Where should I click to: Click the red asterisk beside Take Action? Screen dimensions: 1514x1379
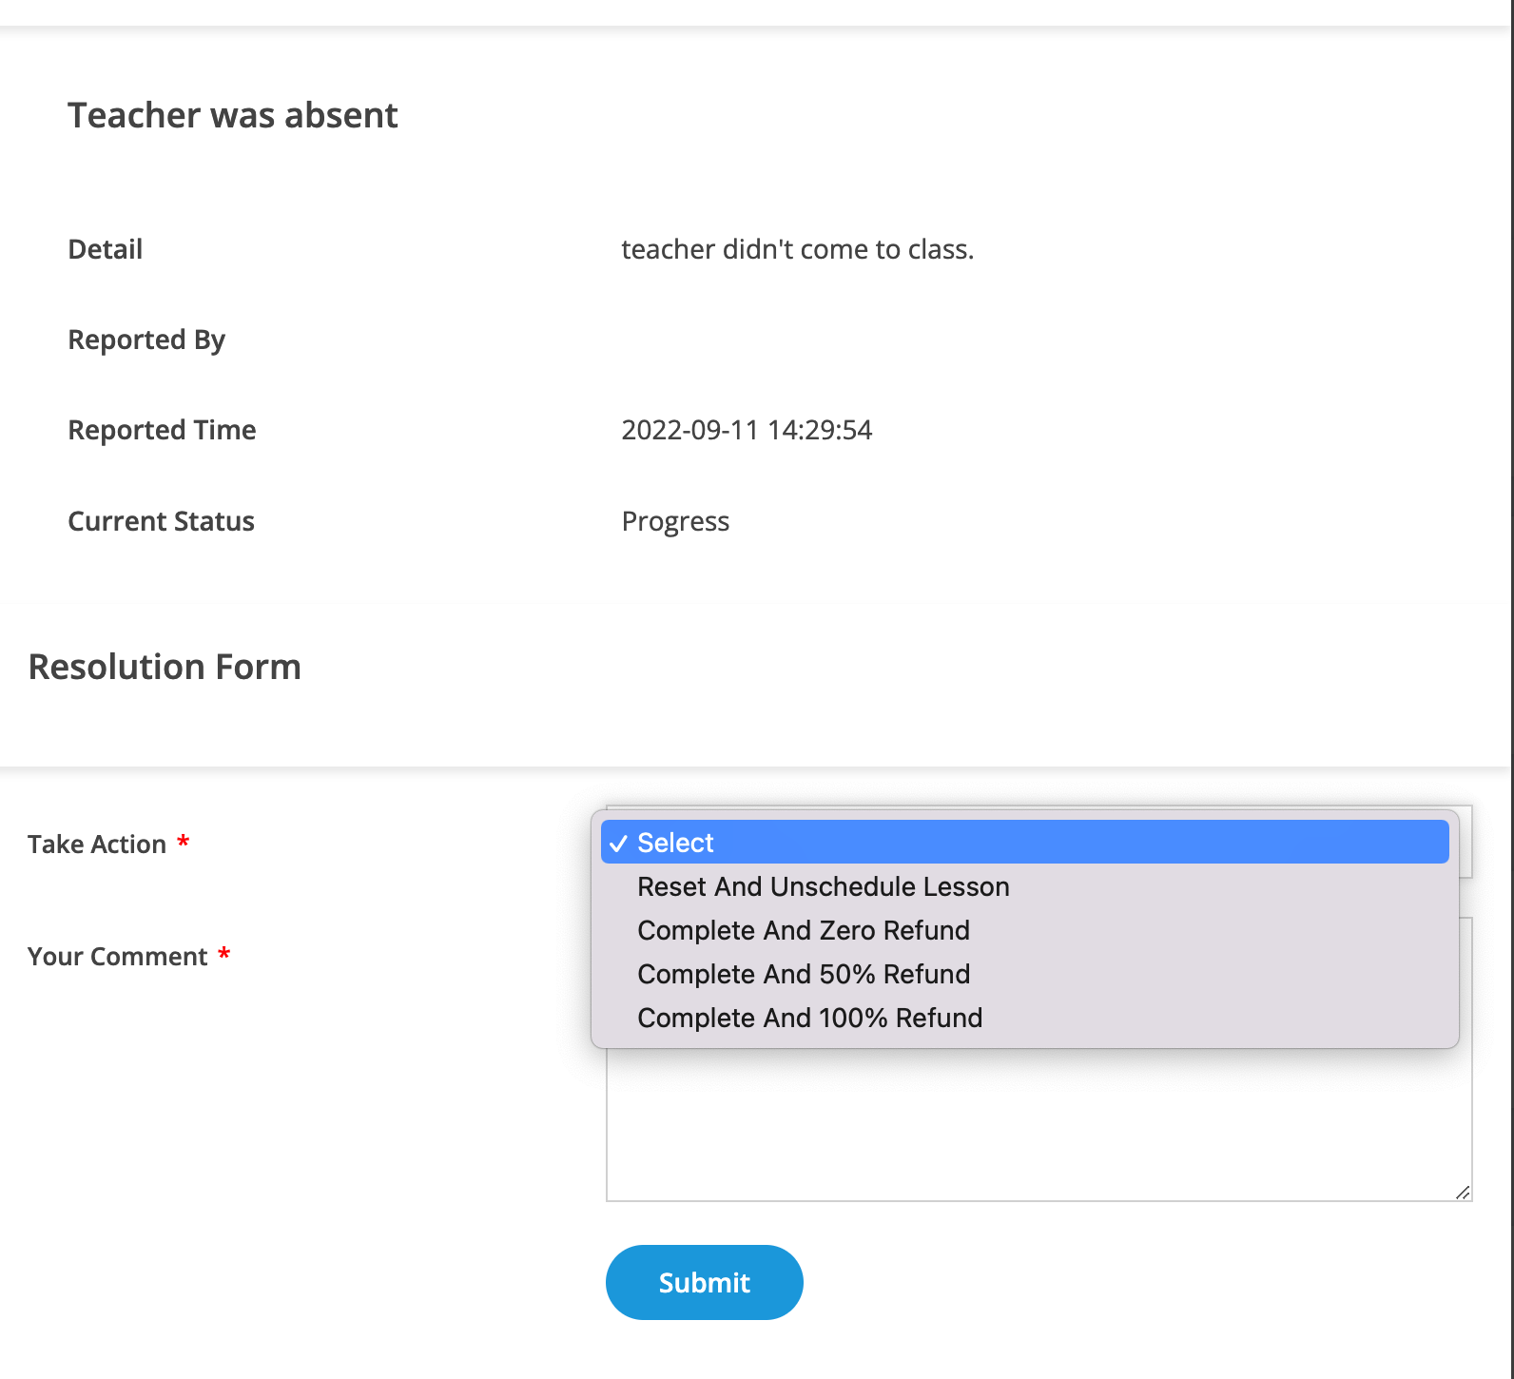pyautogui.click(x=184, y=843)
